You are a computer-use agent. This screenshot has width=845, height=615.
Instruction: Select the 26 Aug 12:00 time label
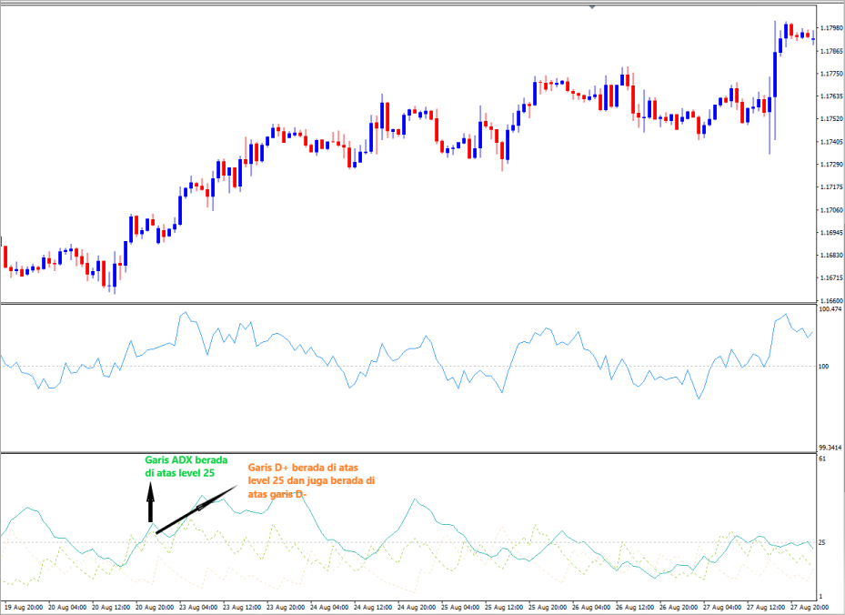635,608
